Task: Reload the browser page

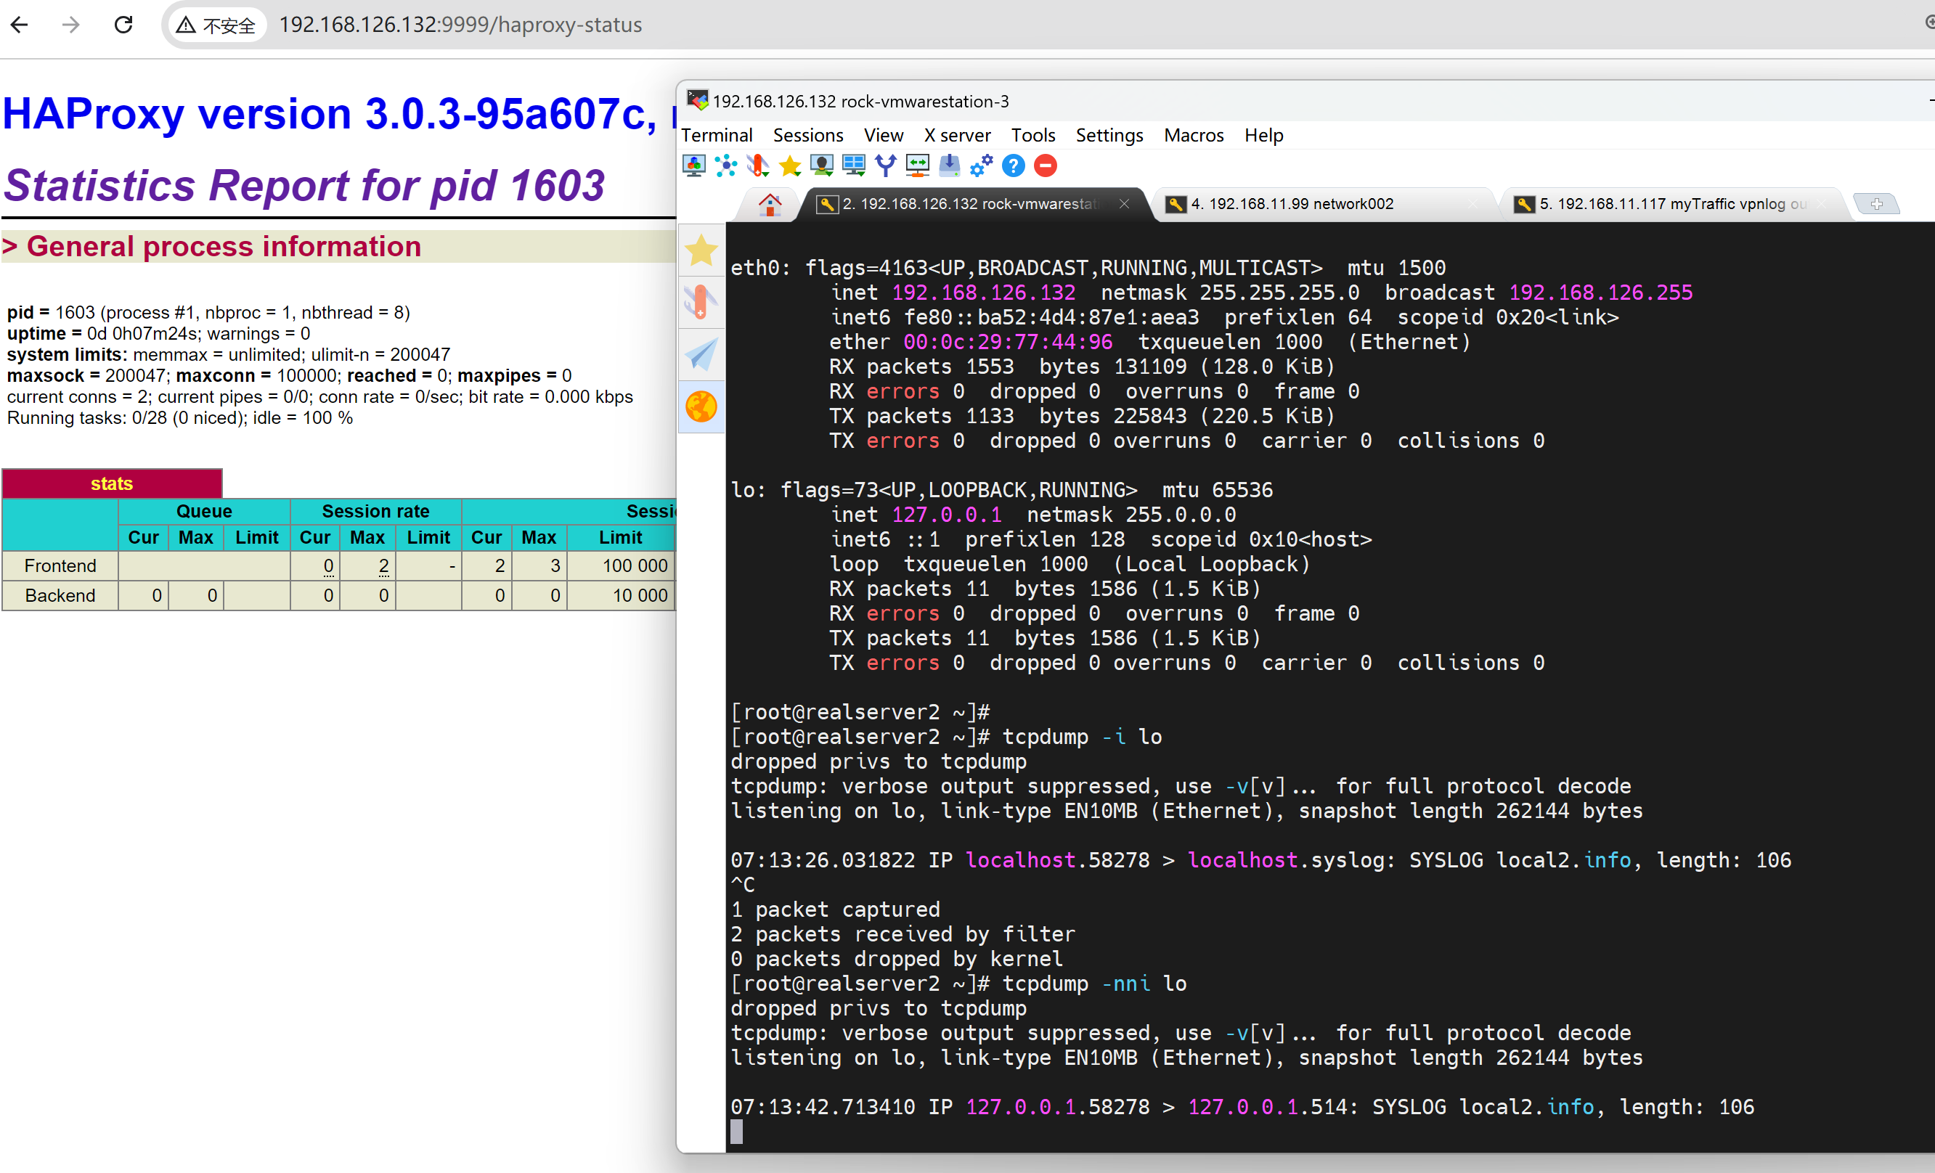Action: pos(123,25)
